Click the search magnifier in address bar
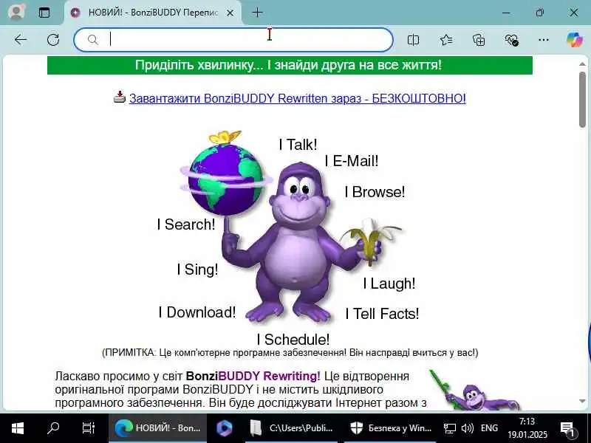Viewport: 591px width, 443px height. [x=92, y=40]
